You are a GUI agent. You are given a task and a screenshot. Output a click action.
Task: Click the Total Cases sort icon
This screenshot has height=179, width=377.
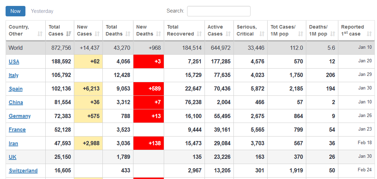click(69, 34)
